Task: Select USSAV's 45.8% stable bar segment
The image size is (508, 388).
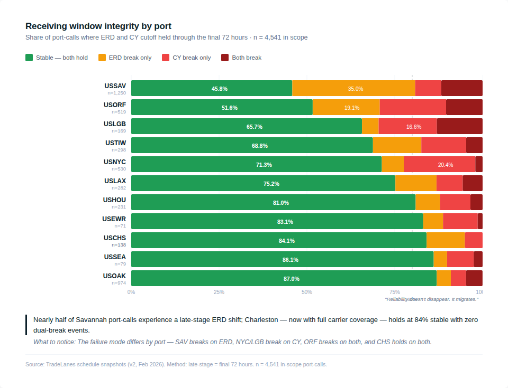Action: [x=212, y=89]
